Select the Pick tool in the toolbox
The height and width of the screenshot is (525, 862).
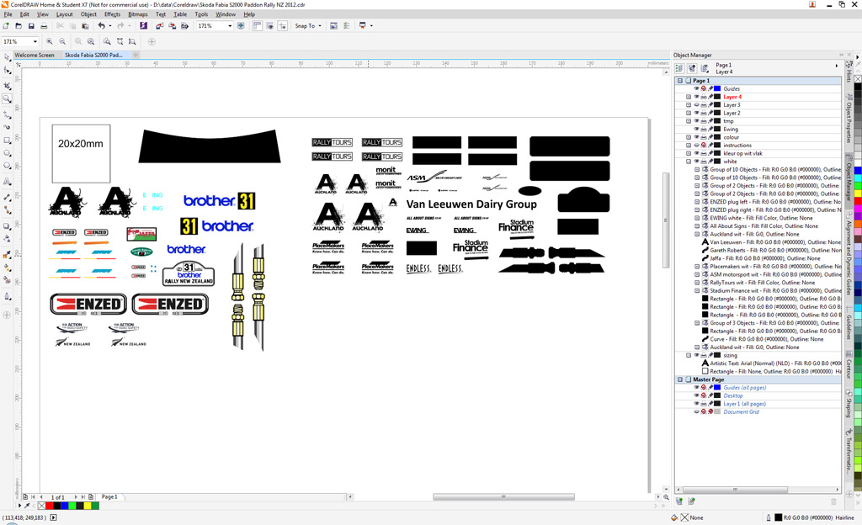(x=7, y=57)
